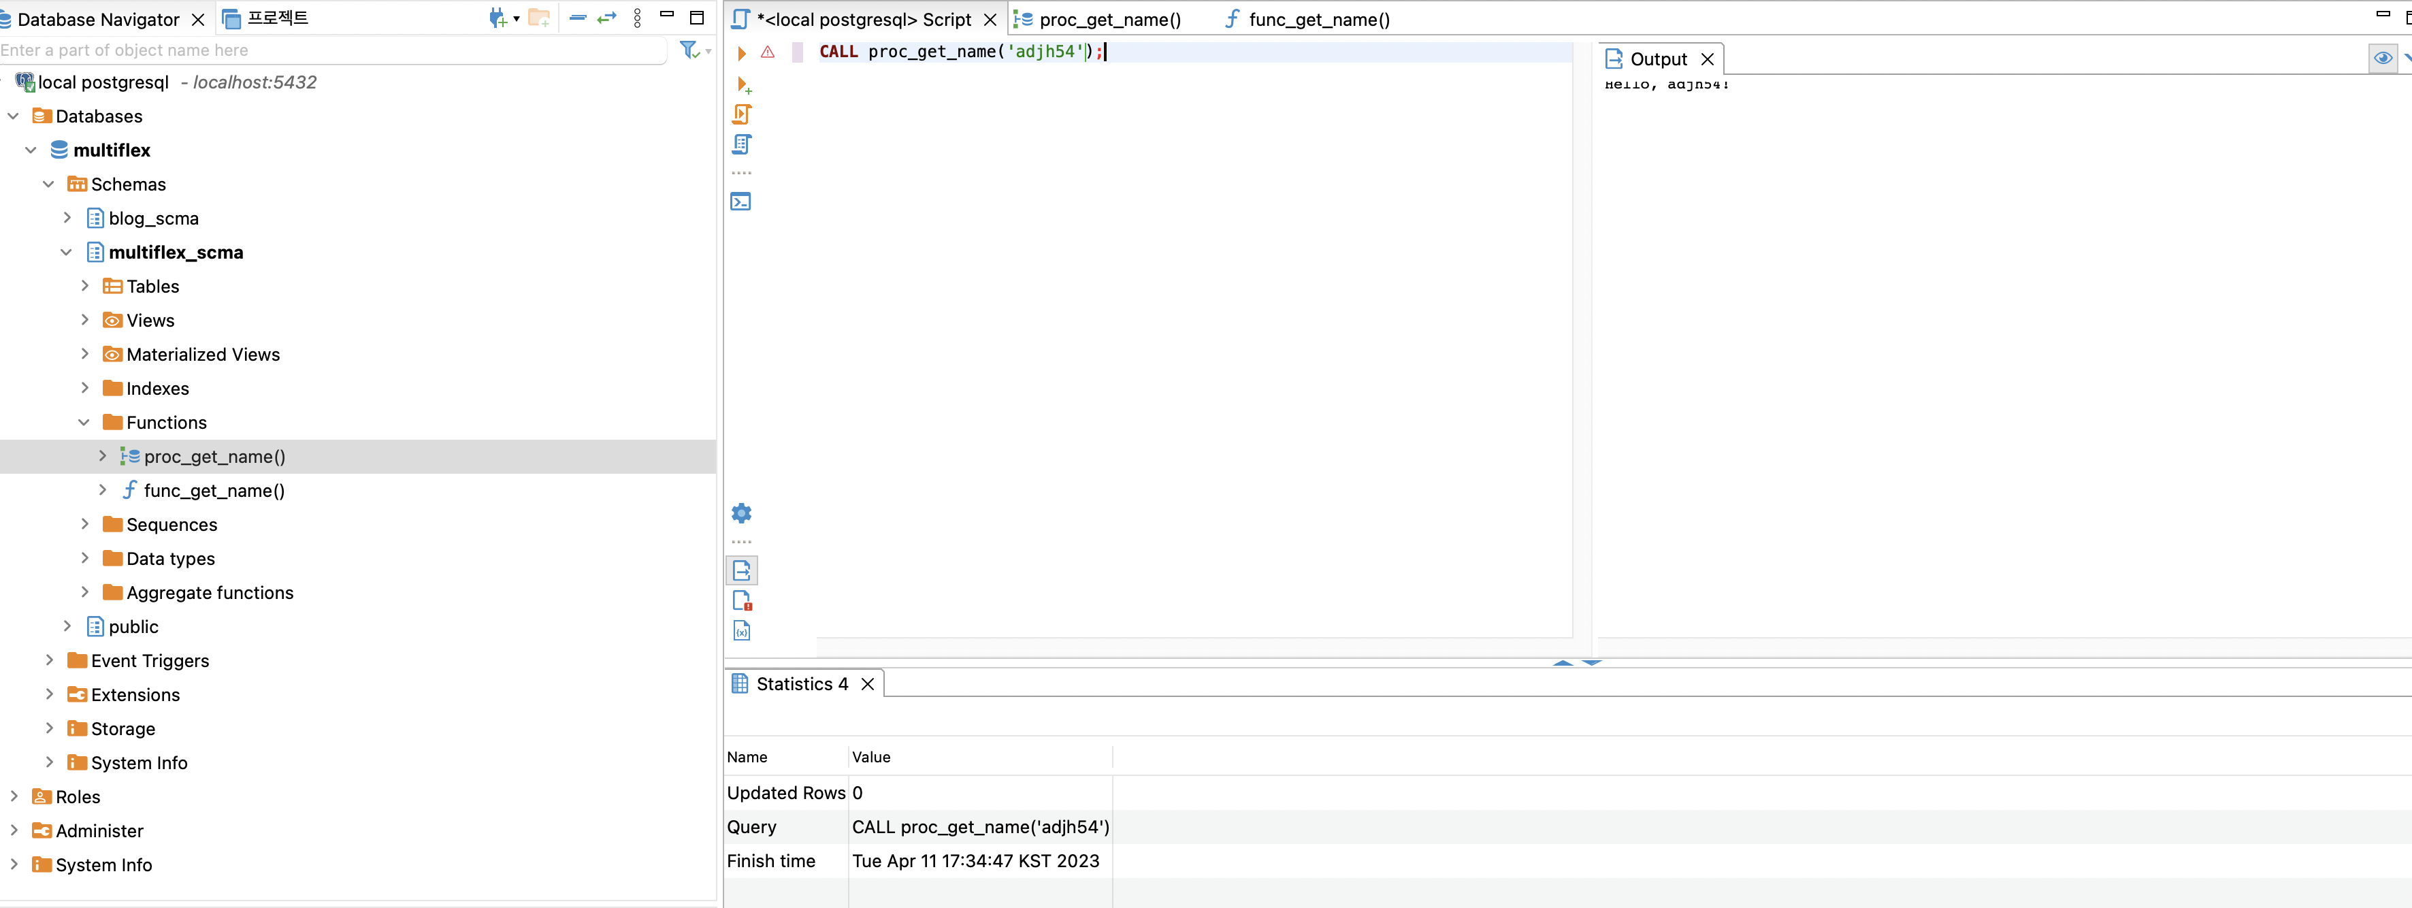Open the SQL console terminal icon
This screenshot has height=908, width=2412.
pos(740,202)
